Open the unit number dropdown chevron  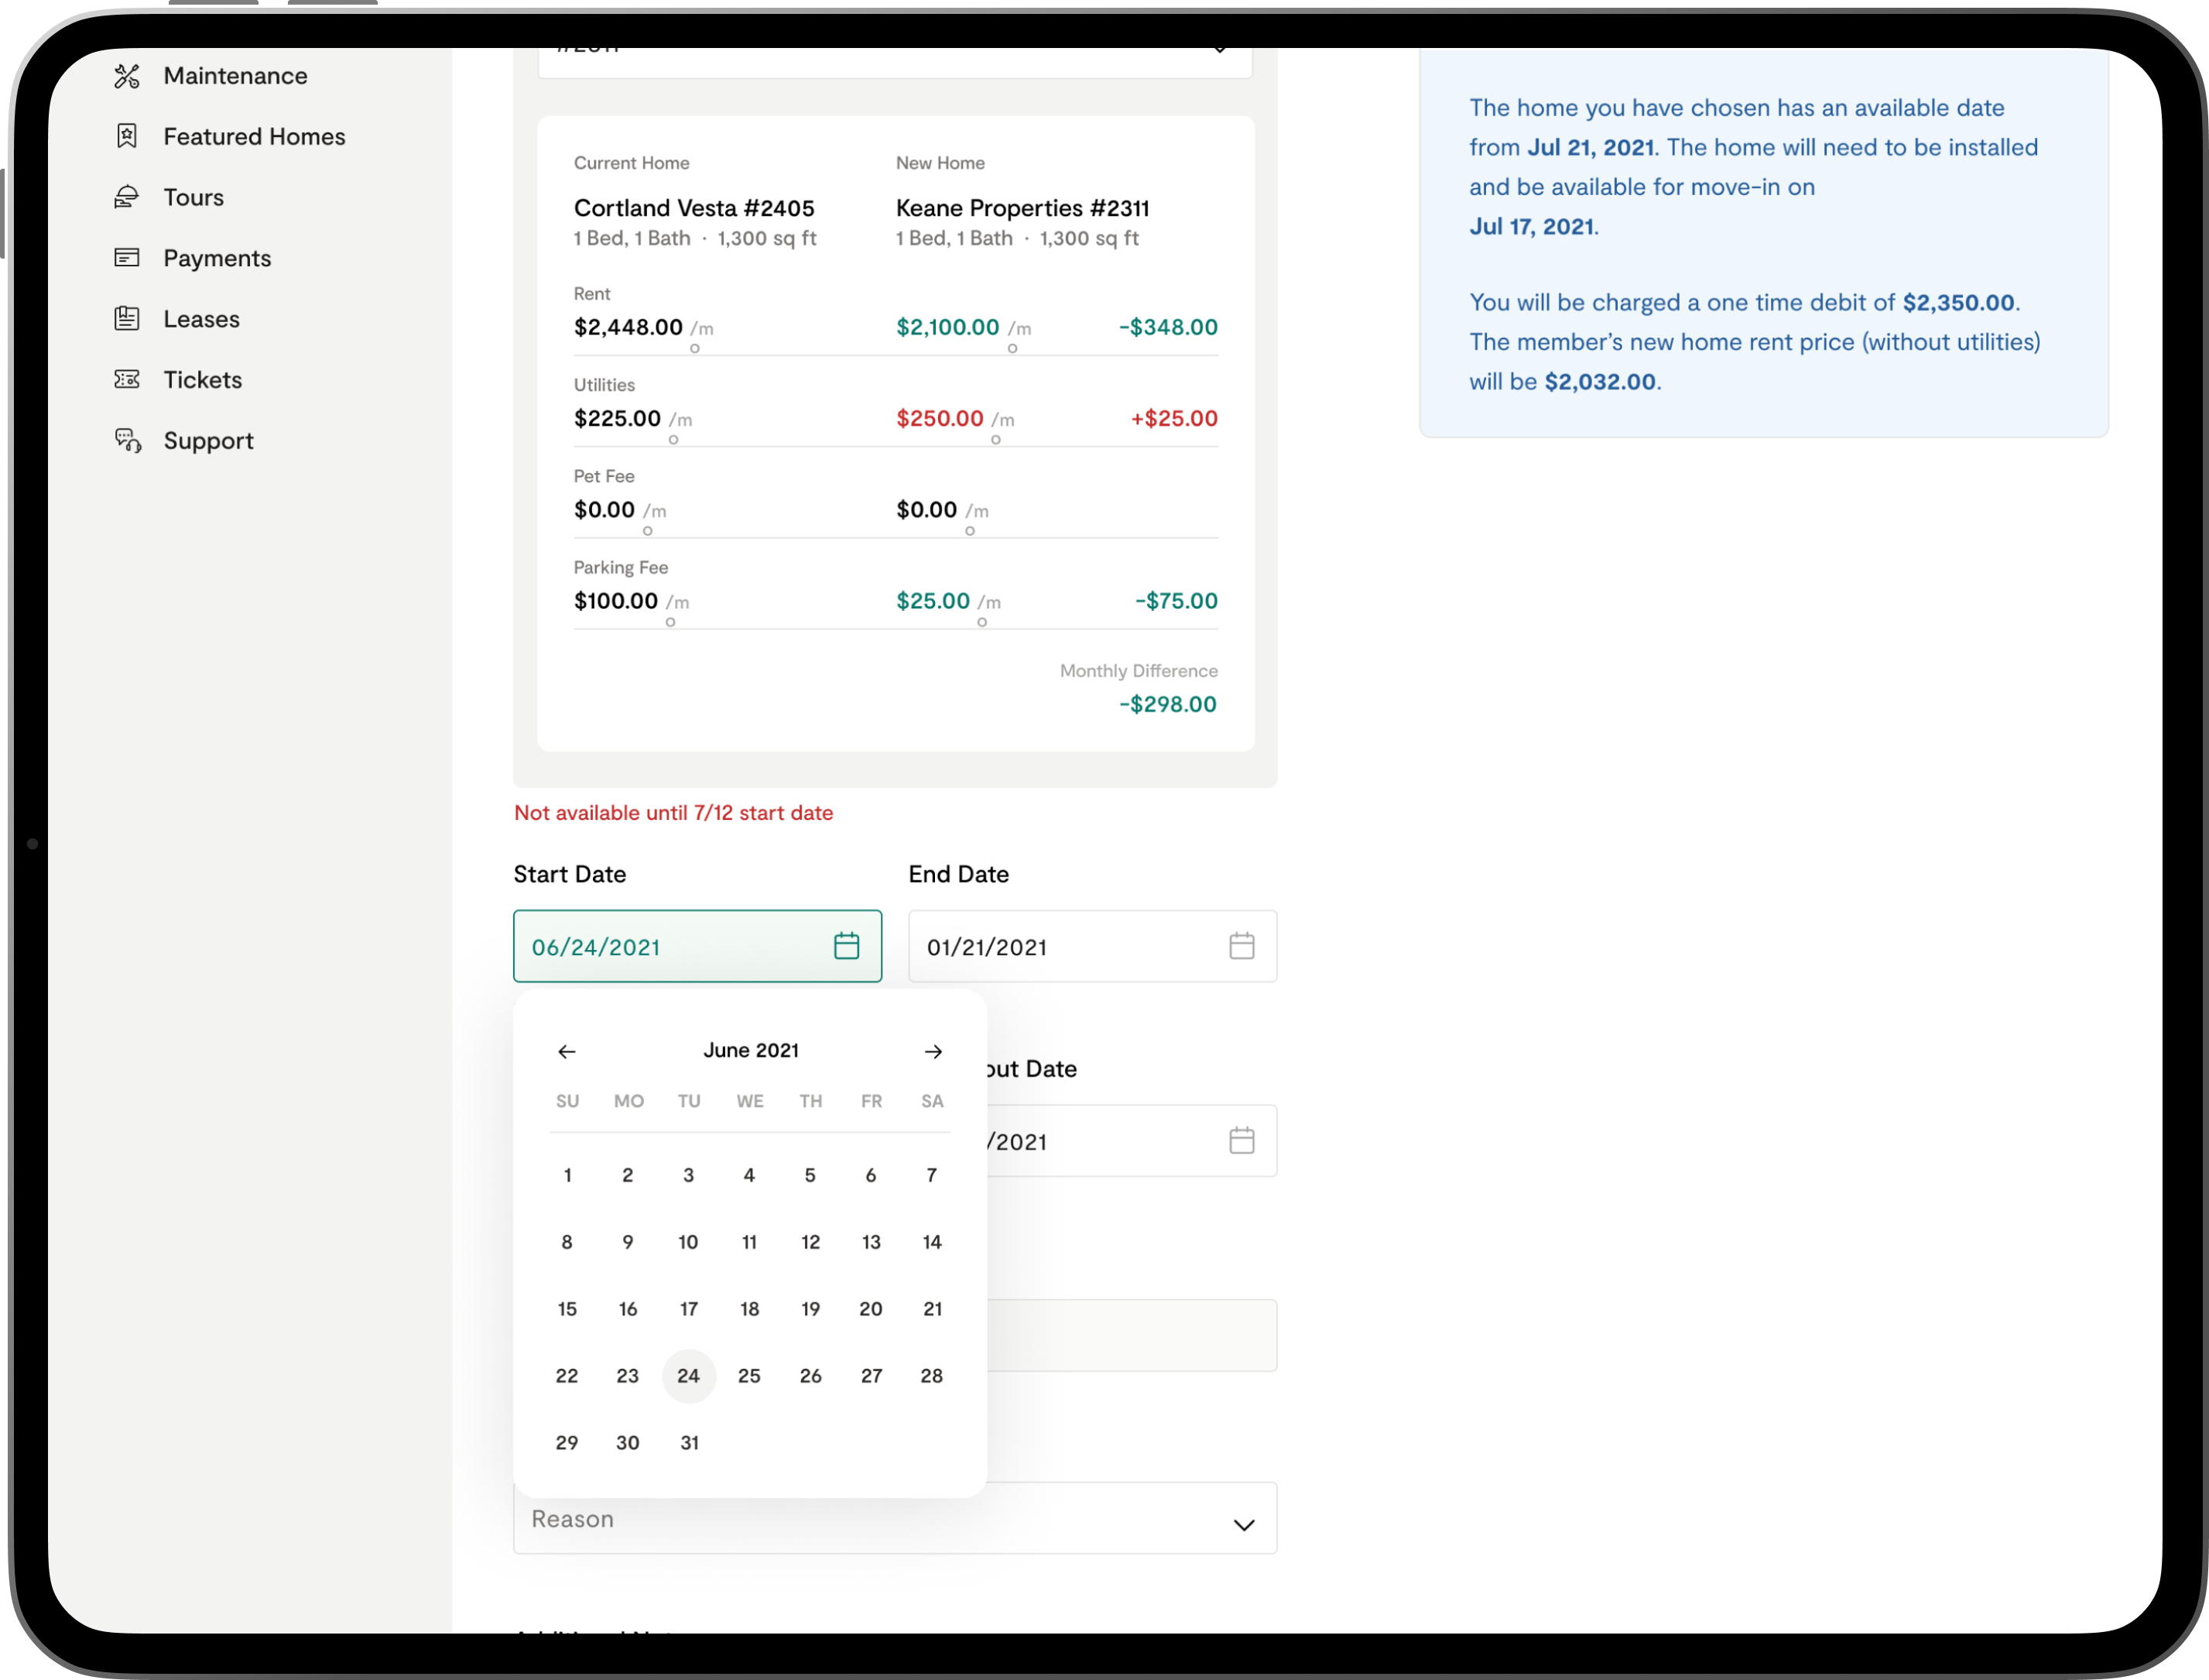pos(1220,50)
